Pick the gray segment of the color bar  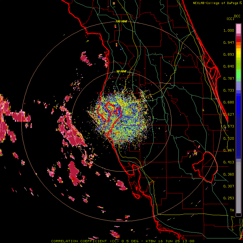(238, 188)
